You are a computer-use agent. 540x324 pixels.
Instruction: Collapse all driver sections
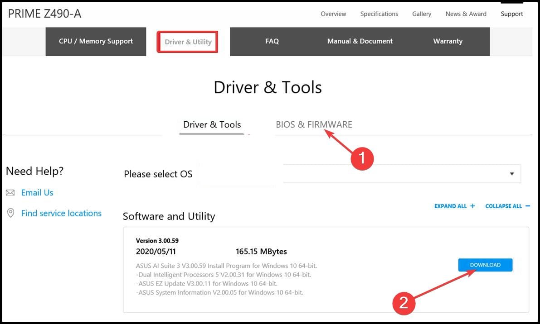click(507, 206)
